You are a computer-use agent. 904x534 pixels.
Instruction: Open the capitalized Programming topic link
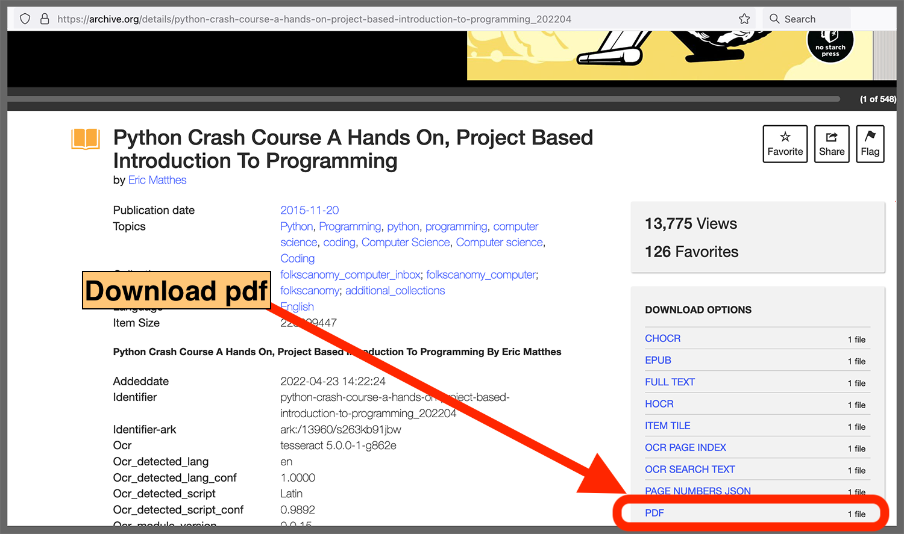click(x=350, y=226)
